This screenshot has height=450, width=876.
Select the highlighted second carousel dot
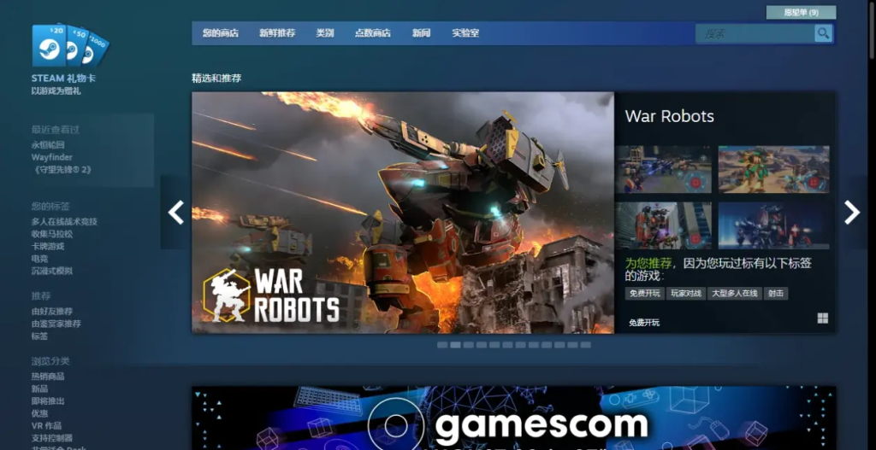pos(455,345)
